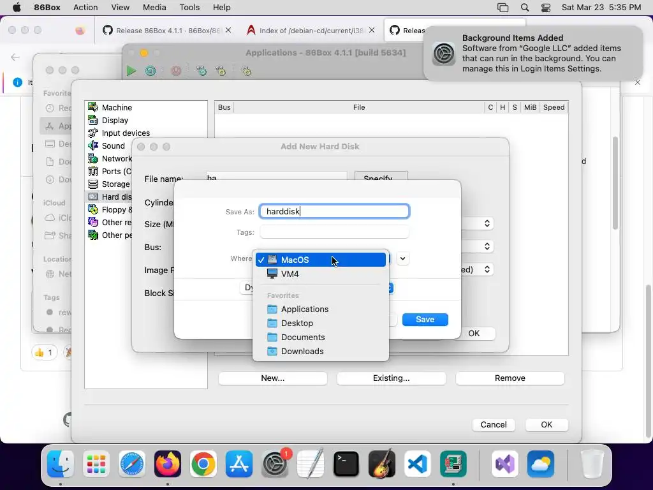Screen dimensions: 653x490
Task: Open the 86Box settings toolbar icon
Action: click(247, 71)
